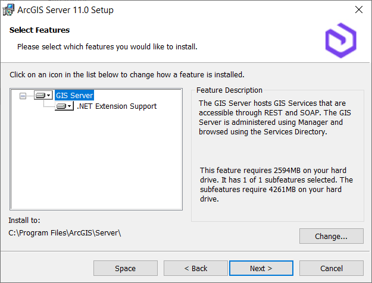Viewport: 372px width, 283px height.
Task: Click the installer icon in the title bar
Action: point(8,10)
